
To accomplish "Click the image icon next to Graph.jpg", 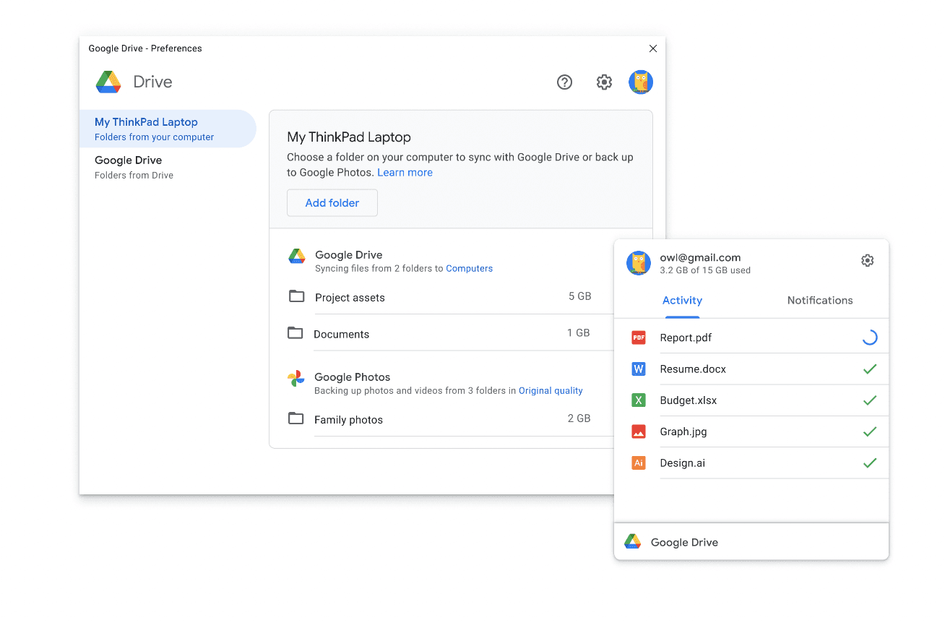I will (x=639, y=431).
